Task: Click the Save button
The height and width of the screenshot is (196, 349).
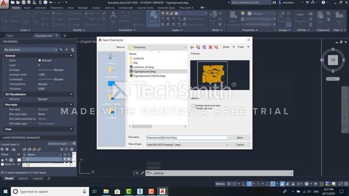Action: [x=240, y=138]
